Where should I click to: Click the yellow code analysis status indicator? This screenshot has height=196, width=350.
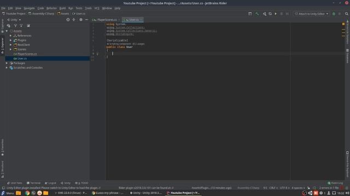pos(343,24)
